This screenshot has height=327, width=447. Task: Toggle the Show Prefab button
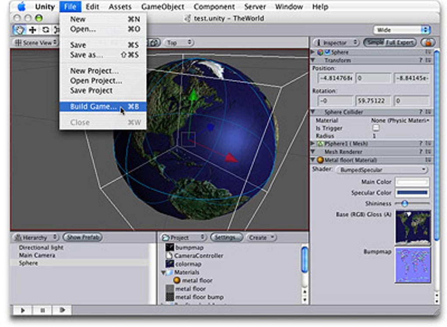83,237
